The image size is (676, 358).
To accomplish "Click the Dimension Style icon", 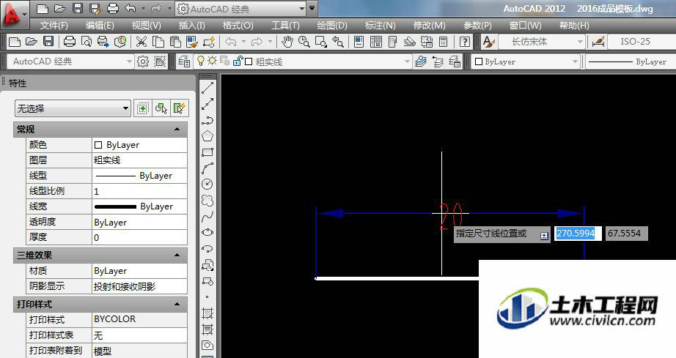I will [598, 42].
